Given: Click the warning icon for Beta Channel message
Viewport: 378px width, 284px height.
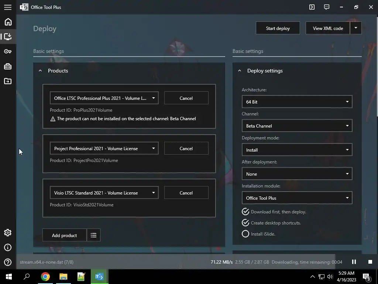Looking at the screenshot, I should (53, 119).
